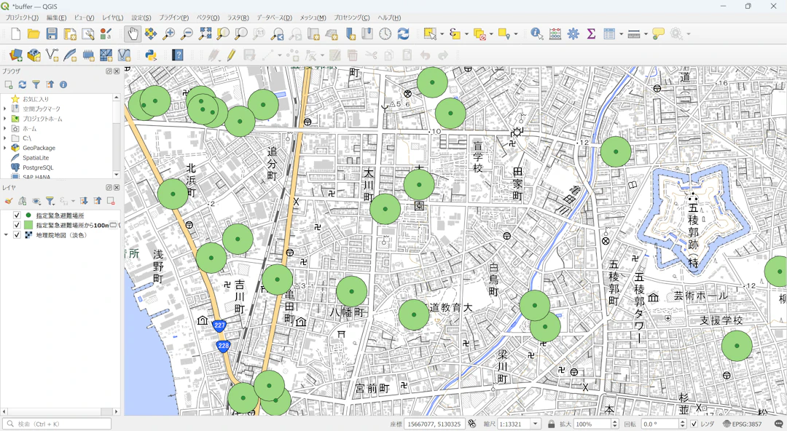The height and width of the screenshot is (431, 787).
Task: Open the ベクタ(O) menu
Action: coord(208,17)
